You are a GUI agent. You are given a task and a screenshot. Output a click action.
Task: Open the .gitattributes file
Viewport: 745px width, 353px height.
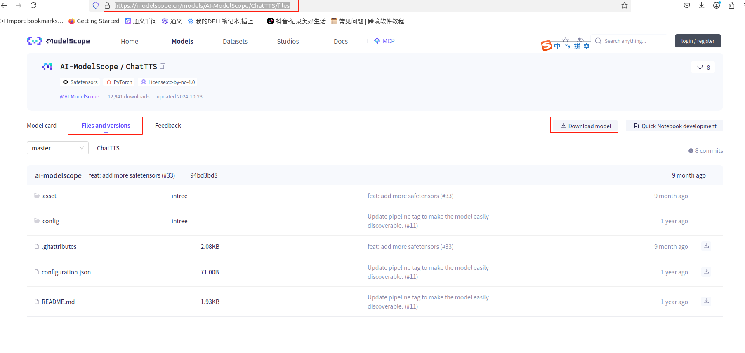point(59,247)
